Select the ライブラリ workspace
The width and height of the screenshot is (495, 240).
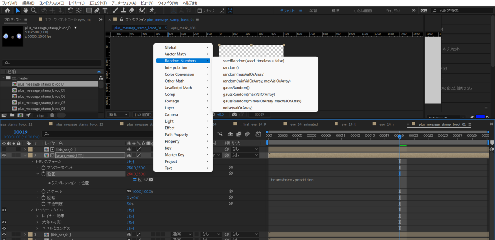tap(393, 10)
